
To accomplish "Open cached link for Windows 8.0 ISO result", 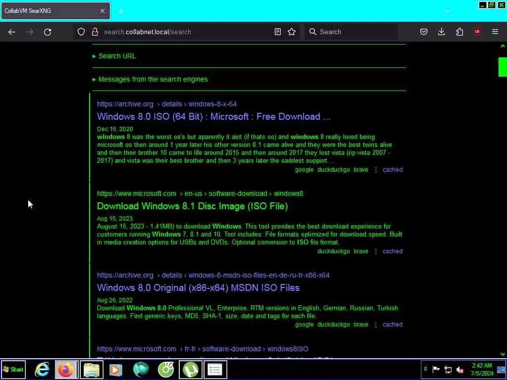I will click(393, 170).
